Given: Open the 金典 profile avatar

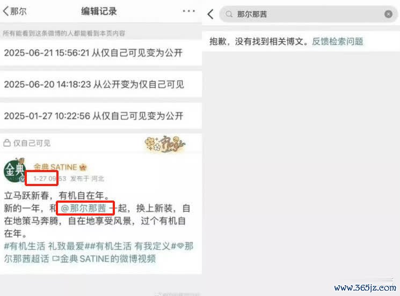Looking at the screenshot, I should click(14, 170).
